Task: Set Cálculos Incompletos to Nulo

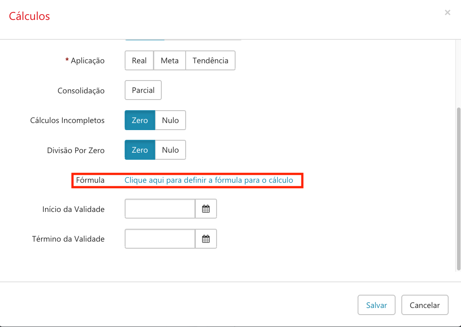Action: (170, 120)
